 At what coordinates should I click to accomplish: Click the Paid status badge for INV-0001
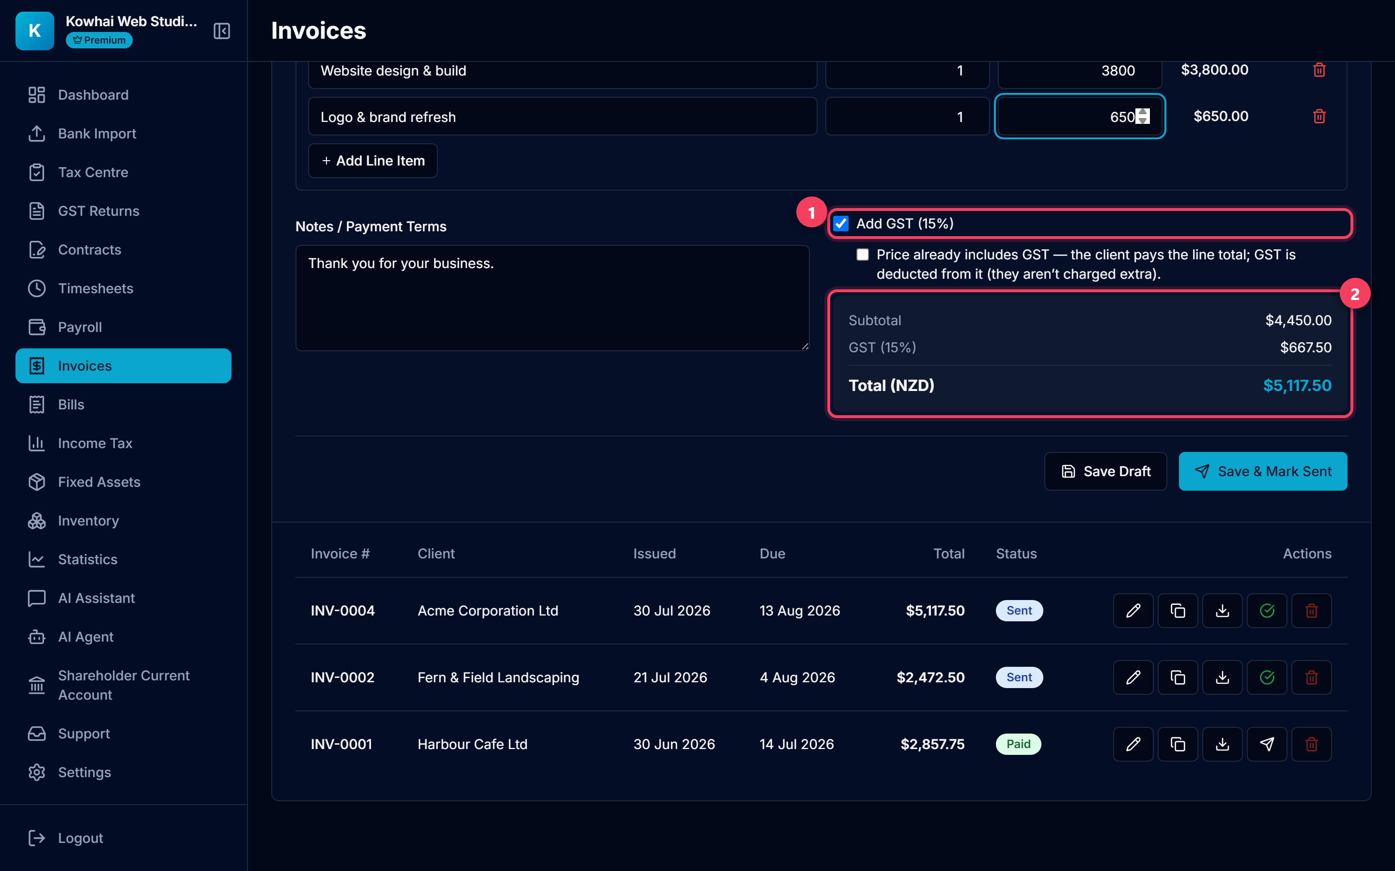point(1018,744)
